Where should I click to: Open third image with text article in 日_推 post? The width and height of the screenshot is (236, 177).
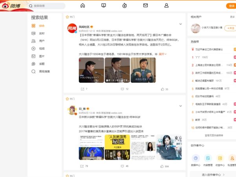click(143, 147)
